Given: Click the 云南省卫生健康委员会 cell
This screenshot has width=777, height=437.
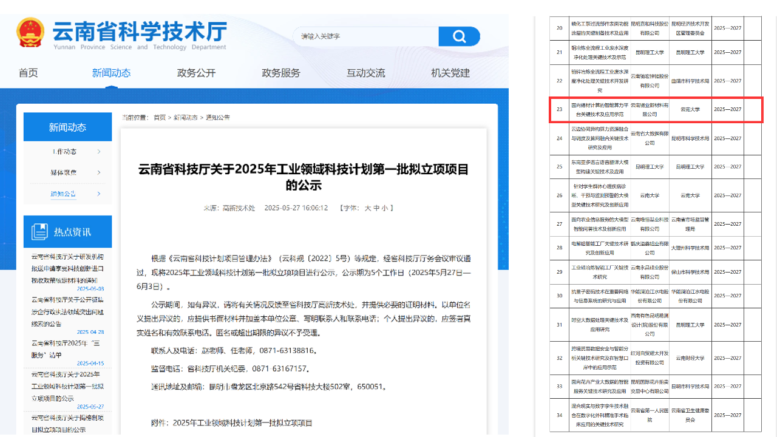Looking at the screenshot, I should click(690, 415).
